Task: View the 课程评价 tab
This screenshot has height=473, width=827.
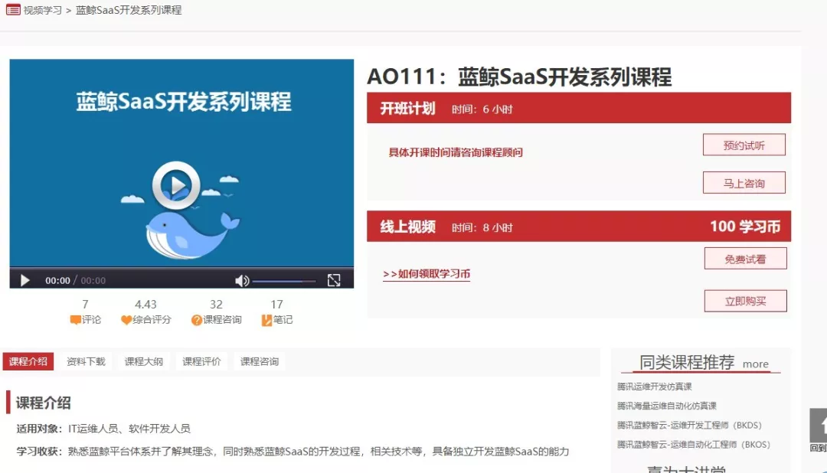Action: tap(201, 360)
